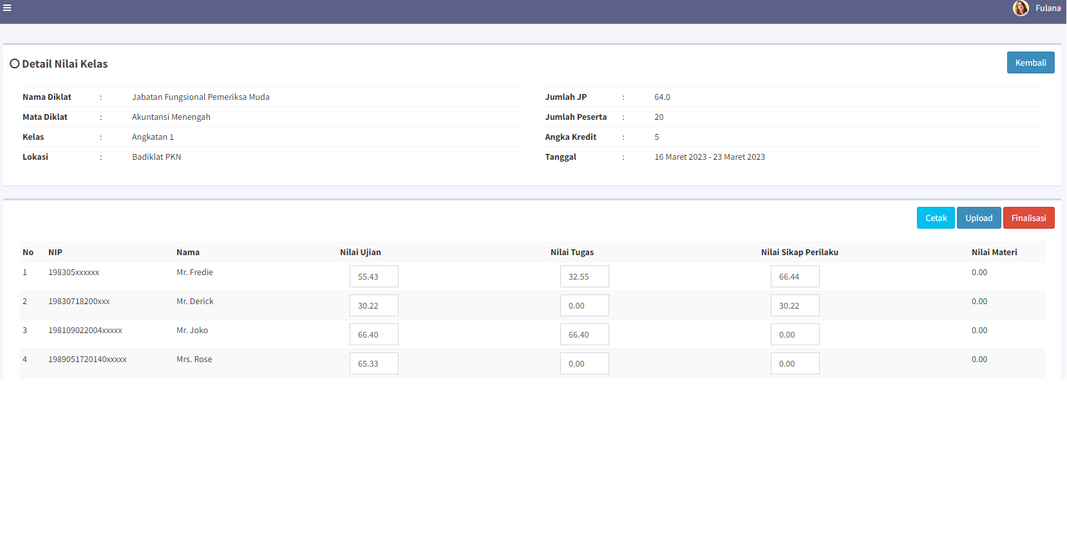
Task: Edit Mrs. Rose's Nilai Ujian field
Action: click(373, 363)
